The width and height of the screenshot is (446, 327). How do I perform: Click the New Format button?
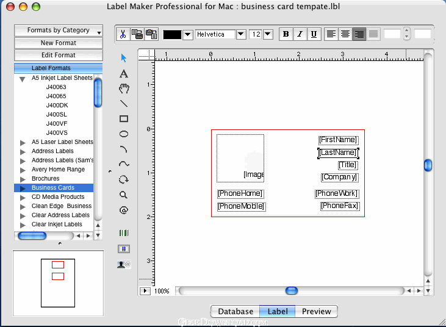tap(59, 43)
